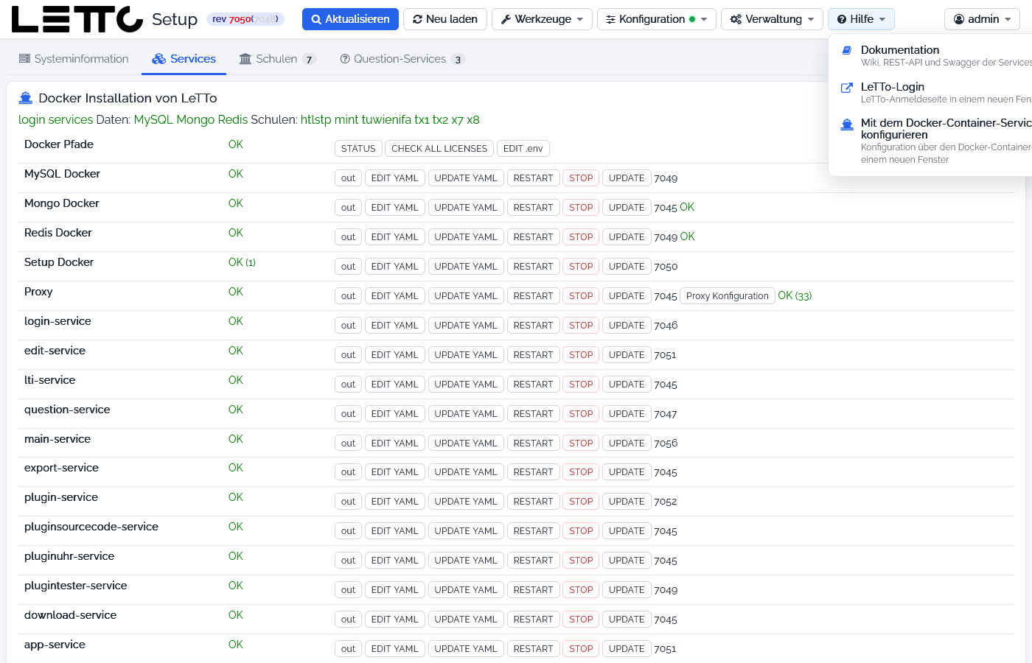
Task: Open the Dokumentation book icon entry
Action: click(847, 50)
